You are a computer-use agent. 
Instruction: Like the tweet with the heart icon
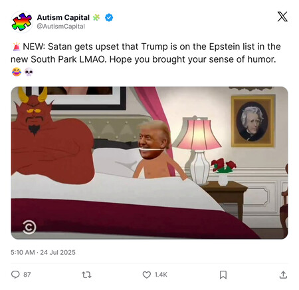(146, 275)
